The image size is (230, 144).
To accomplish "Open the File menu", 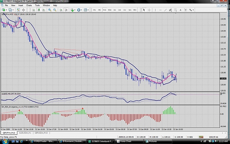I will coord(6,5).
